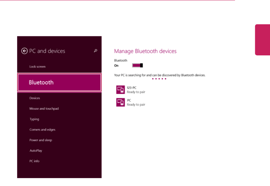The image size is (270, 186).
Task: Open Corners and edges settings
Action: [42, 130]
